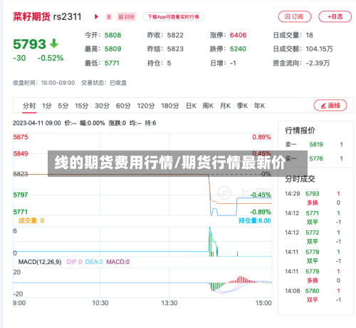This screenshot has width=356, height=328.
Task: Click the green down arrow next to 5793
Action: [x=54, y=43]
